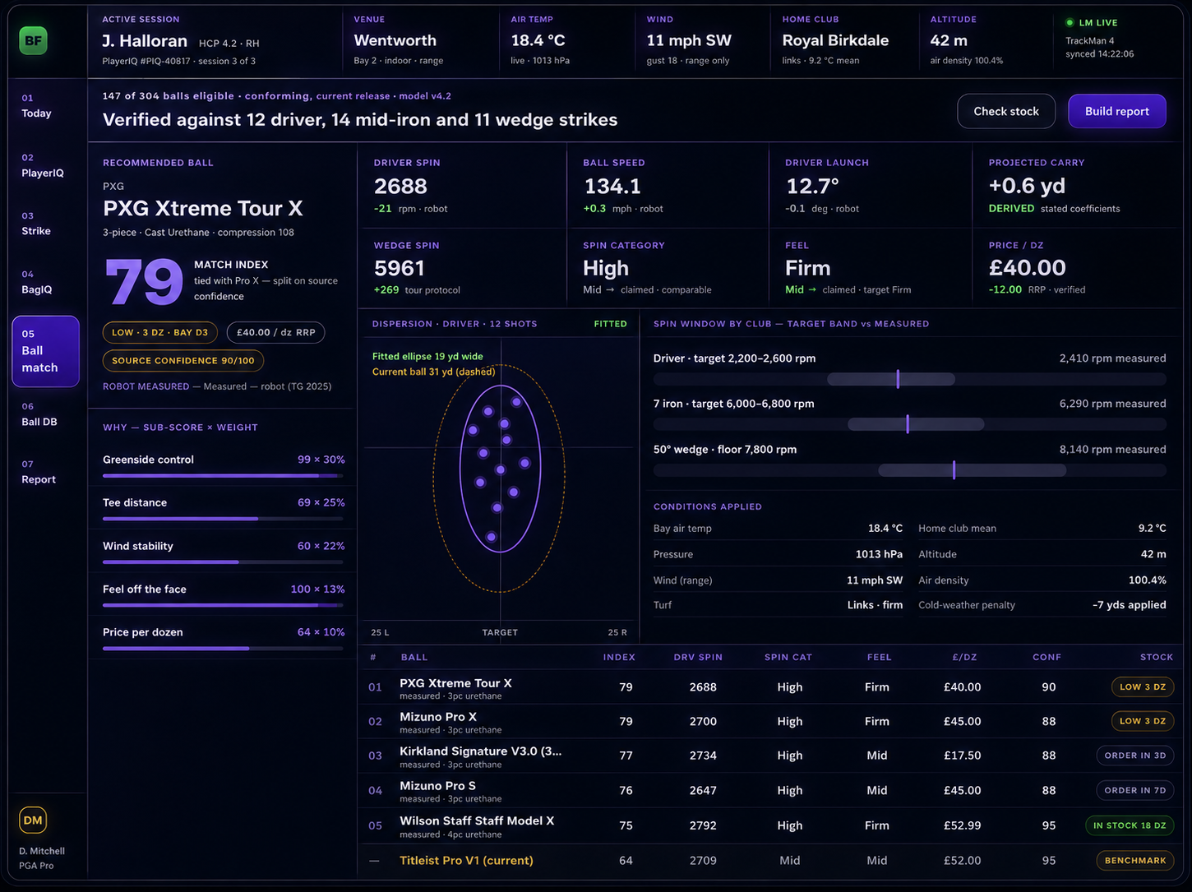Screen dimensions: 1192x892
Task: Click the Tee distance score bar
Action: pos(223,519)
